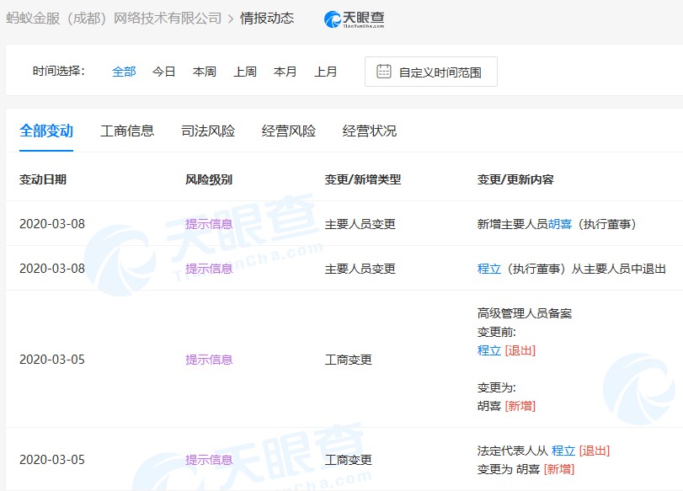Click the breadcrumb chevron before 情报动态

(231, 19)
